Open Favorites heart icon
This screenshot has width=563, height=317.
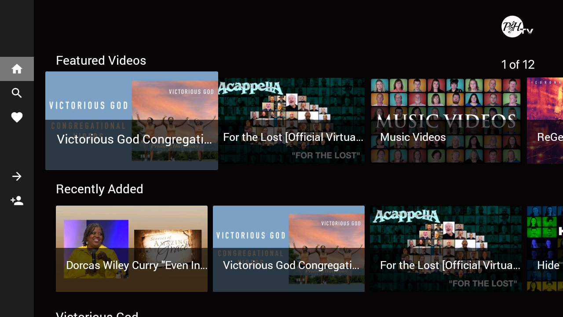click(x=17, y=118)
